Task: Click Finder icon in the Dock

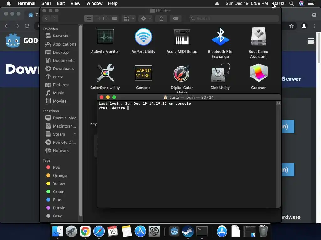Action: [58, 232]
